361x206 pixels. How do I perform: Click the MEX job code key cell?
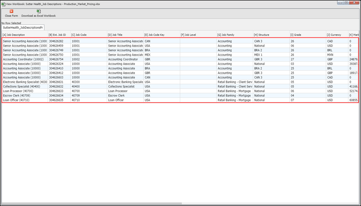[x=162, y=55]
